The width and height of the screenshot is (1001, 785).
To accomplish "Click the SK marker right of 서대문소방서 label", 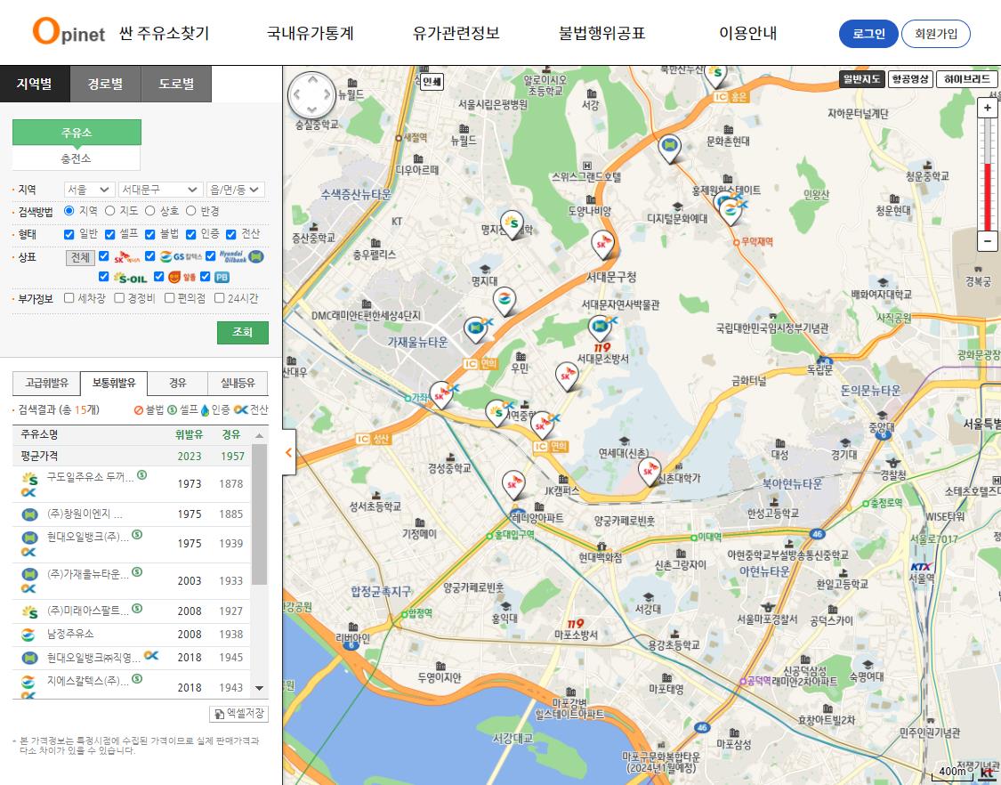I will click(x=566, y=376).
